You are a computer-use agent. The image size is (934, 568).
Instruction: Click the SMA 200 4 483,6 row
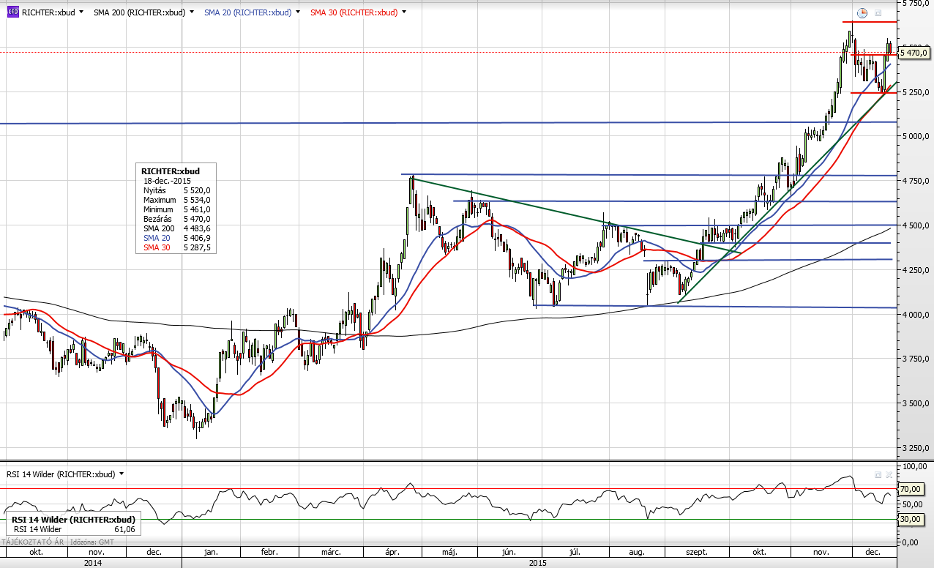point(176,228)
